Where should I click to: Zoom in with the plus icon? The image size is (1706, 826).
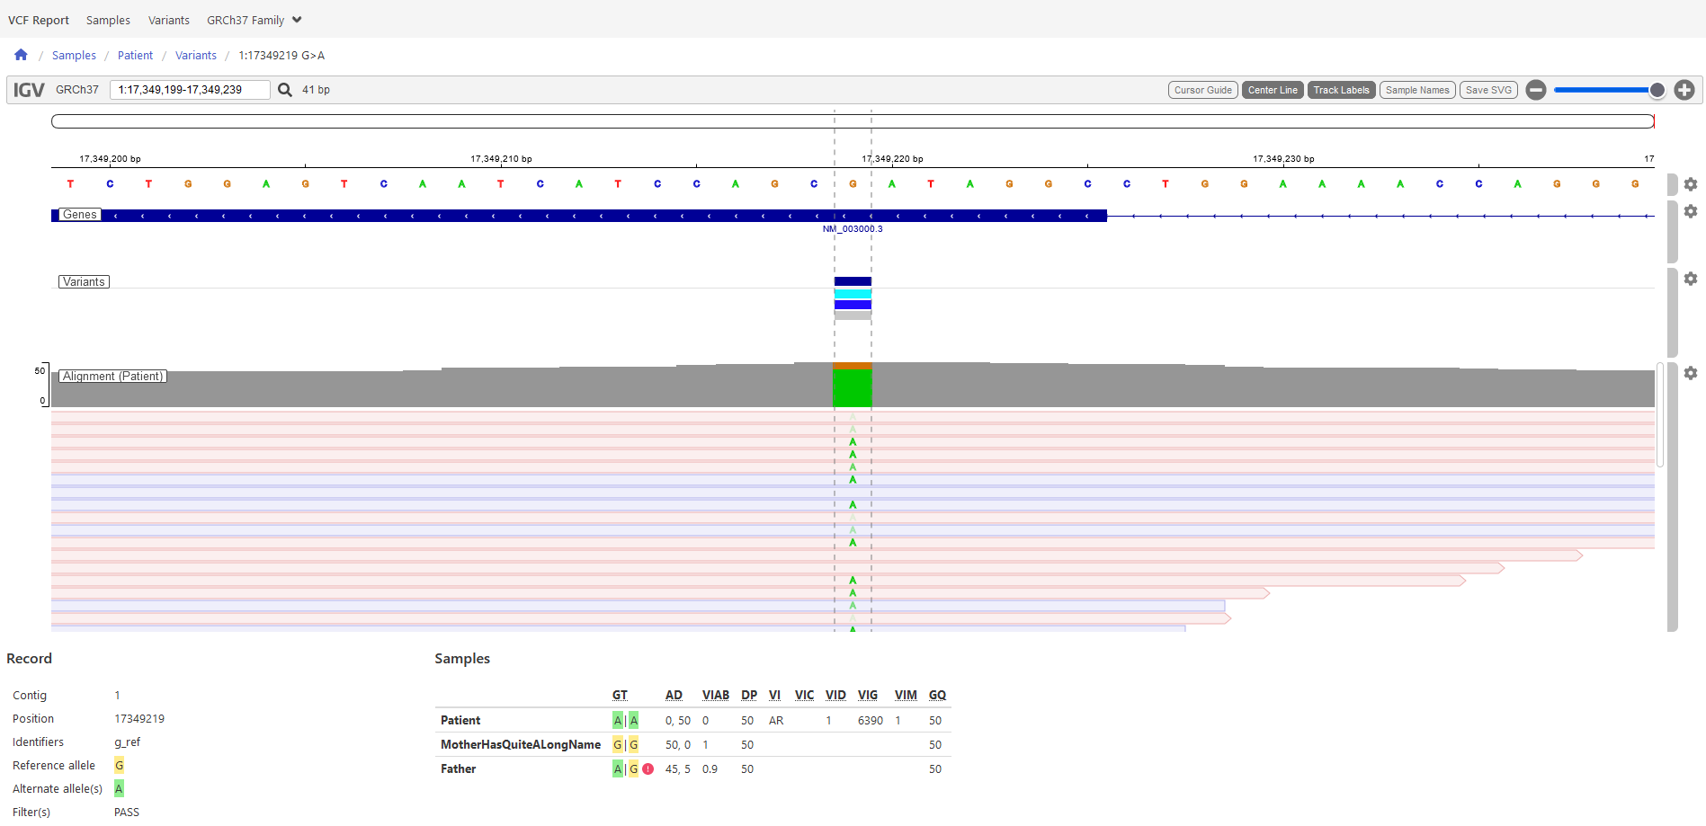pyautogui.click(x=1684, y=90)
